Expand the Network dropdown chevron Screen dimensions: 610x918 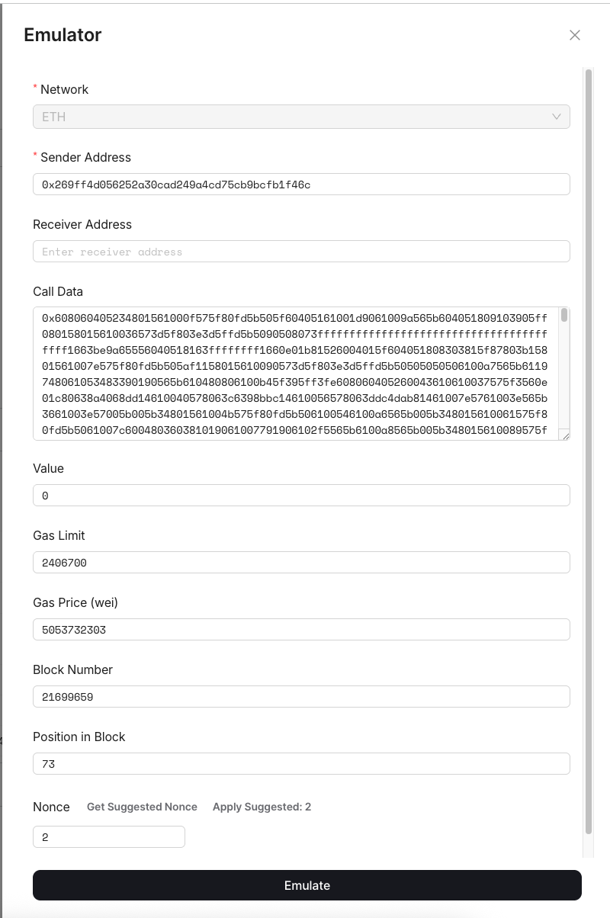[x=557, y=117]
